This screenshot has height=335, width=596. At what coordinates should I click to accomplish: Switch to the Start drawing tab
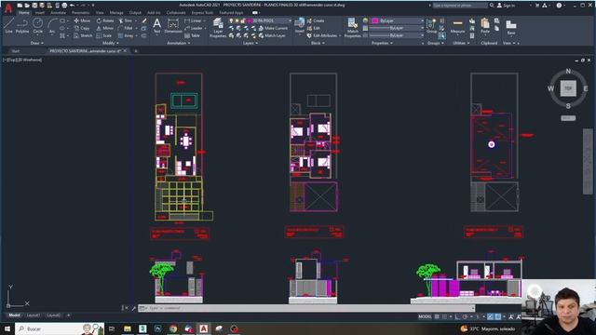point(16,51)
